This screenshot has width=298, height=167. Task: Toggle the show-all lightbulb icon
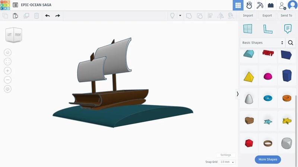[172, 16]
